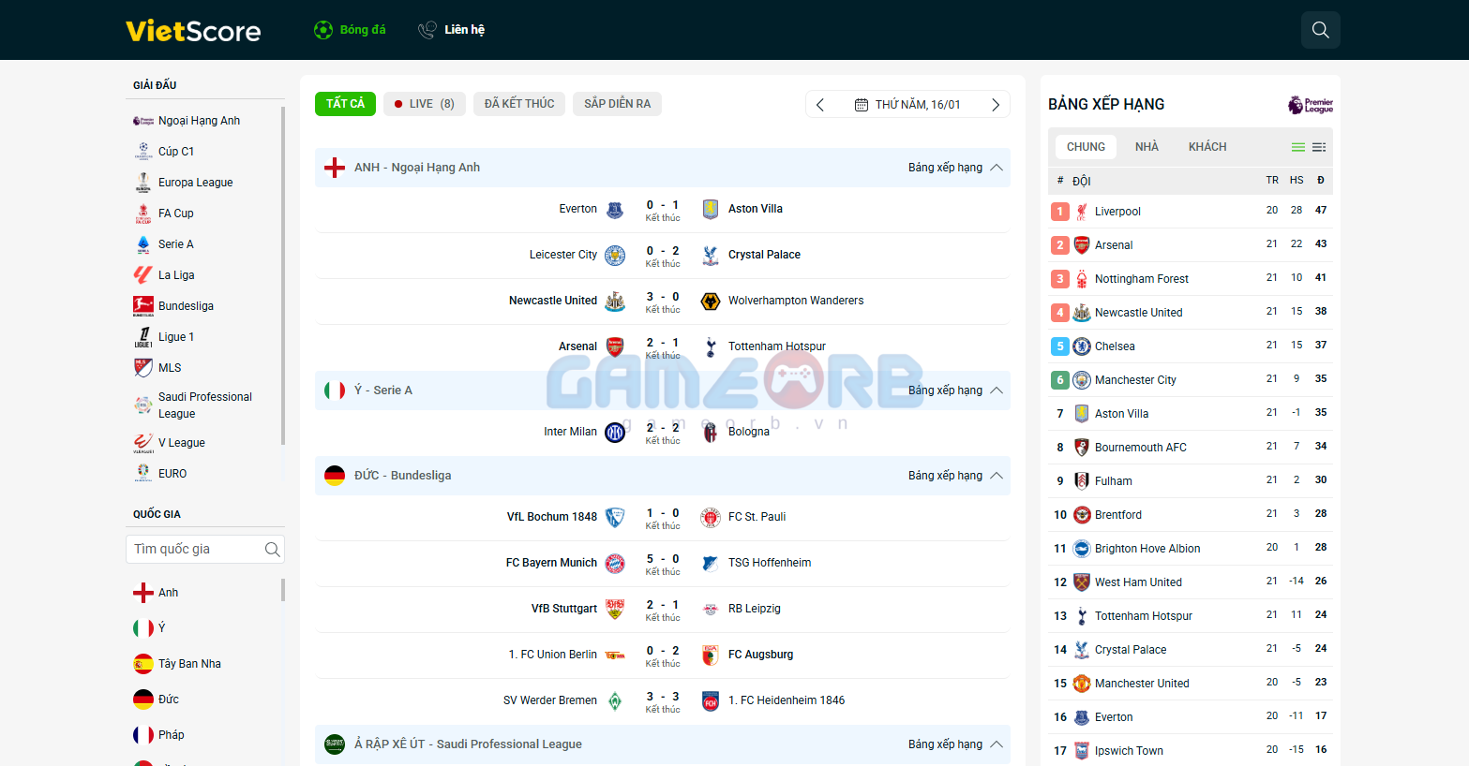Click Ipswich Town in standings
The width and height of the screenshot is (1469, 766).
pos(1129,751)
